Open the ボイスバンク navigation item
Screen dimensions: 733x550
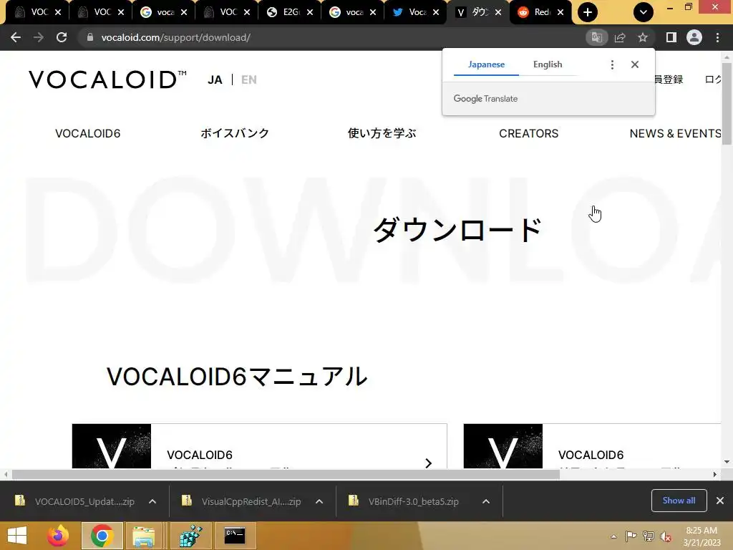pyautogui.click(x=235, y=133)
